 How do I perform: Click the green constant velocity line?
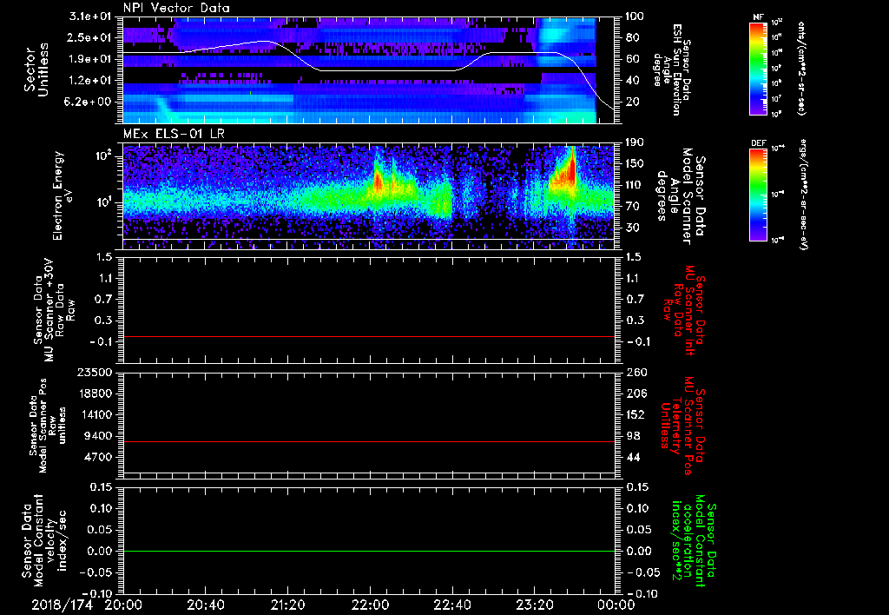pyautogui.click(x=368, y=551)
